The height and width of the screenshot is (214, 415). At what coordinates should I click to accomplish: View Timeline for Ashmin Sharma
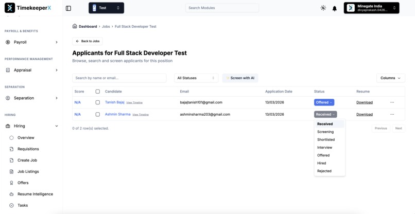click(x=141, y=115)
